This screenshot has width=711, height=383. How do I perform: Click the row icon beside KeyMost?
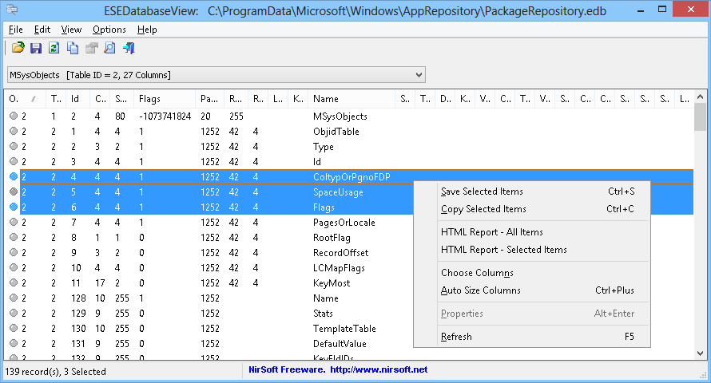click(14, 282)
